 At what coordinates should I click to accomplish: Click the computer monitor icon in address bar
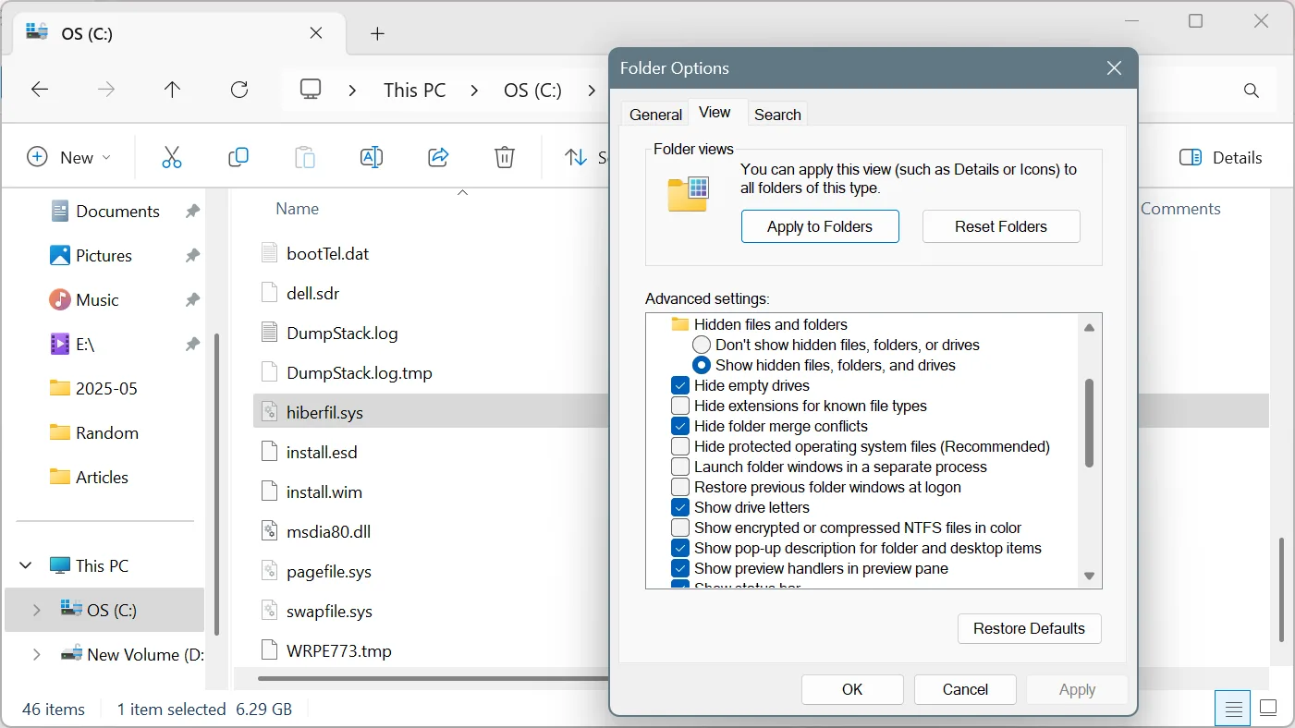pos(311,90)
